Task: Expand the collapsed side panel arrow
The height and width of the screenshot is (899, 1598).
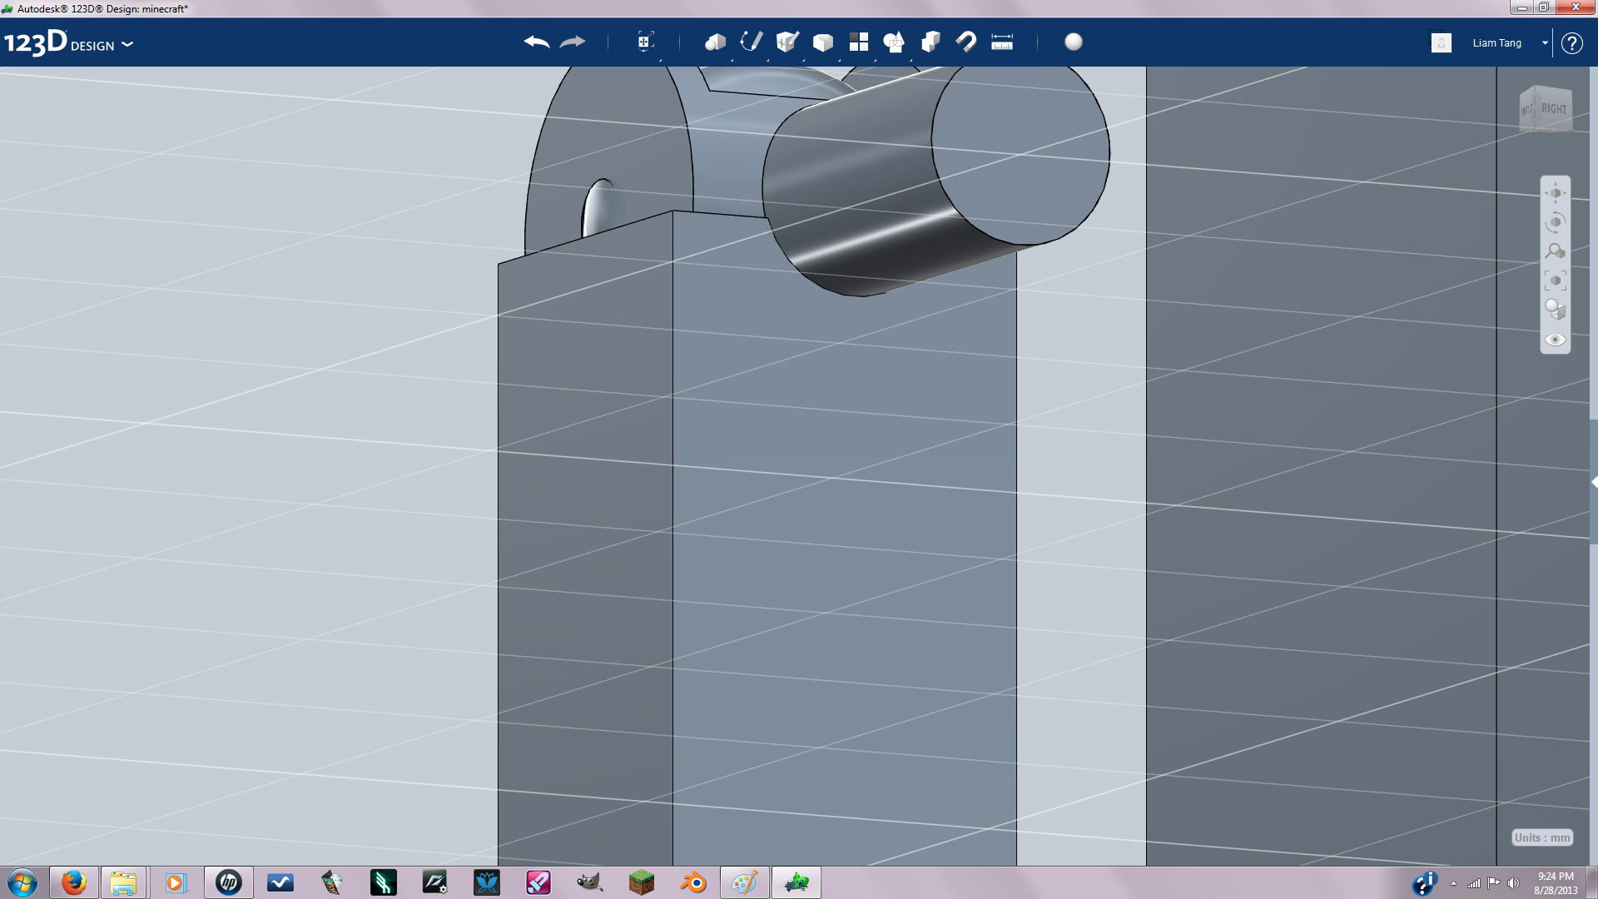Action: pos(1594,482)
